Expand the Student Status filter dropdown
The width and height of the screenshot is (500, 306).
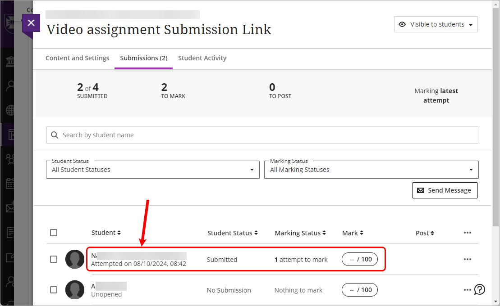[152, 170]
